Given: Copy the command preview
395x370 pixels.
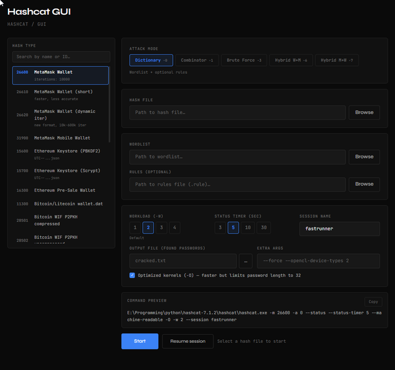Looking at the screenshot, I should 373,302.
